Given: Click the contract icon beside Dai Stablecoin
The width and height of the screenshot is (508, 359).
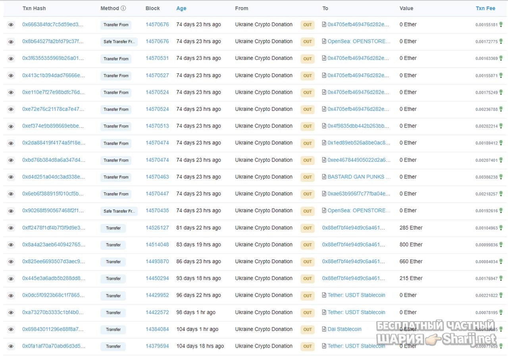Looking at the screenshot, I should [x=324, y=329].
